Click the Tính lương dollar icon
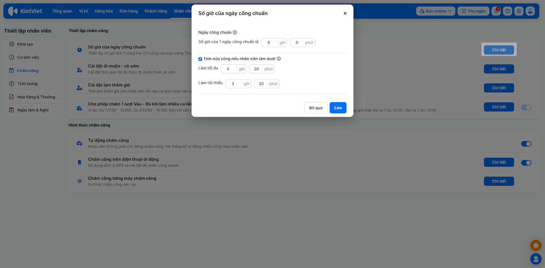Image resolution: width=545 pixels, height=268 pixels. [12, 84]
